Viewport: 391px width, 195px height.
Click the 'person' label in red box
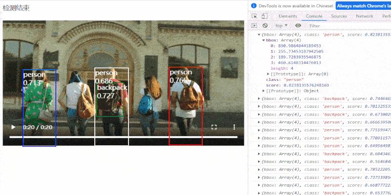pyautogui.click(x=181, y=72)
